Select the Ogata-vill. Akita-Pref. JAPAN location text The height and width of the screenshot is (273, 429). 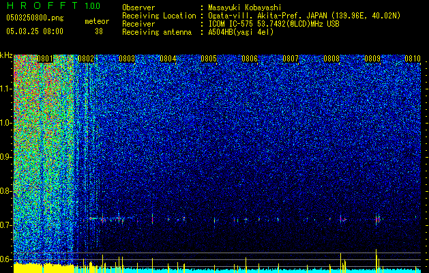(x=304, y=16)
